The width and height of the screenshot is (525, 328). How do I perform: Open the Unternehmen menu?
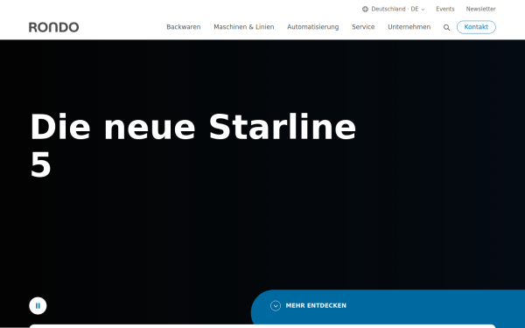coord(409,27)
